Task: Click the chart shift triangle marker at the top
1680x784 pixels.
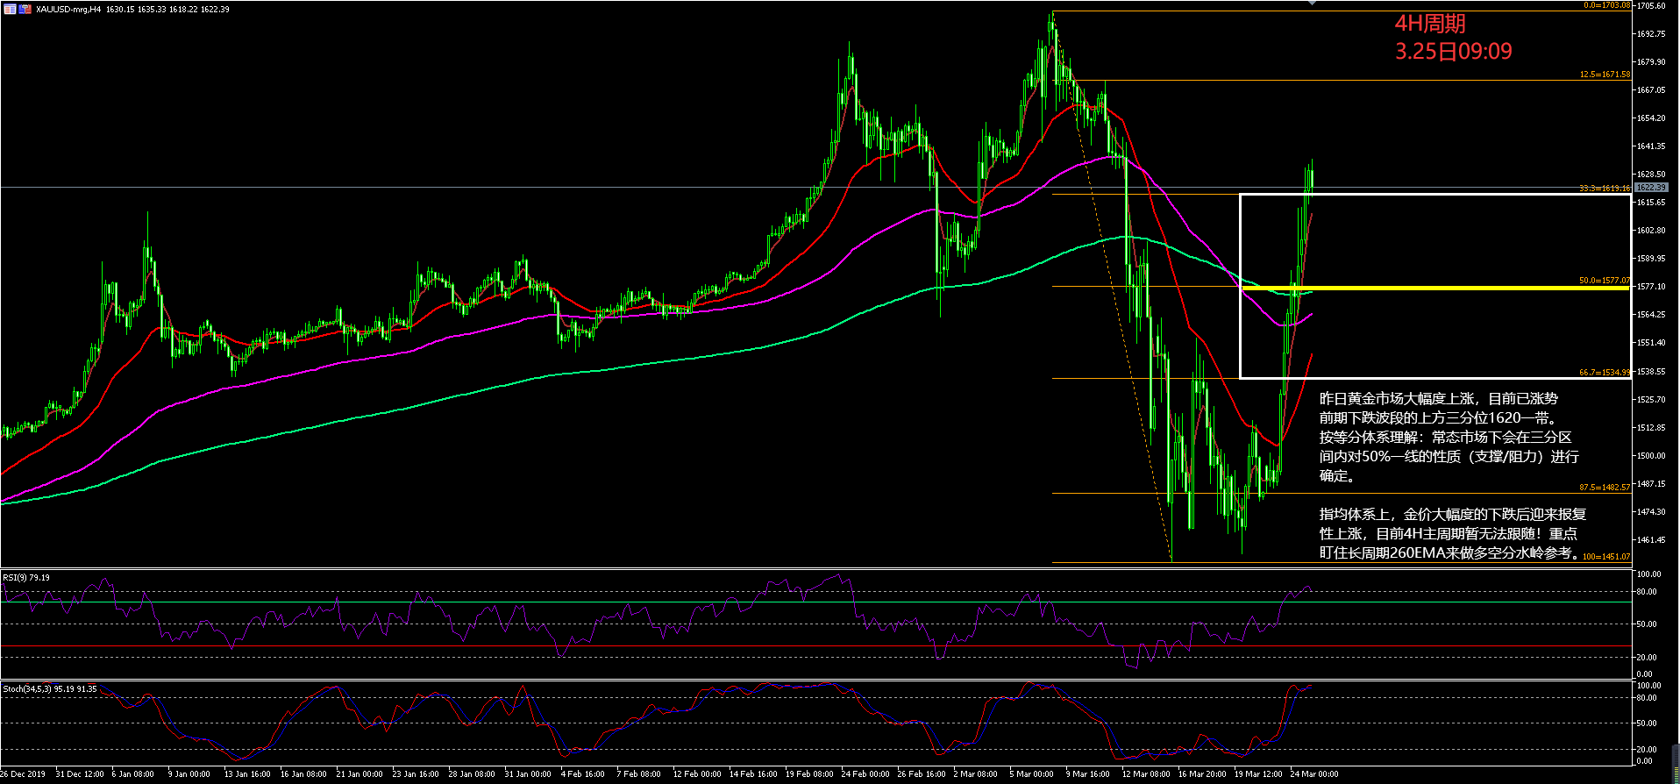Action: click(x=1312, y=4)
